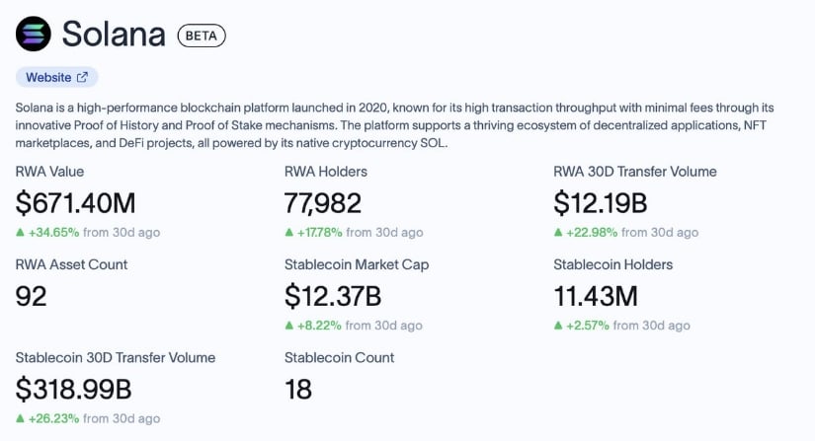The height and width of the screenshot is (441, 815).
Task: Click the BETA badge
Action: coord(202,36)
